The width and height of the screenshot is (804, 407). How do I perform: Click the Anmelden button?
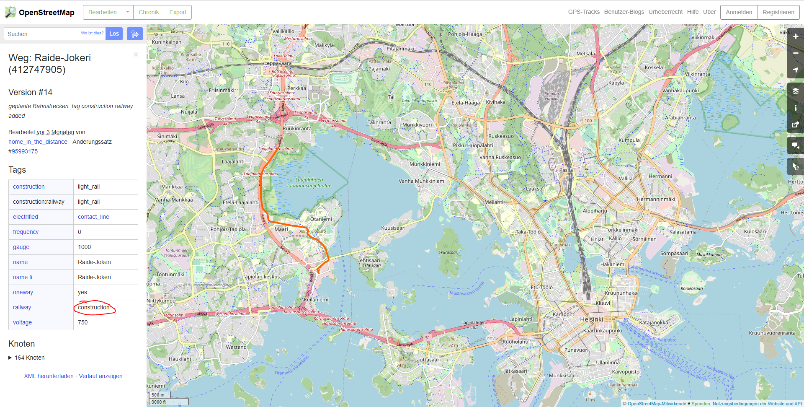click(739, 12)
